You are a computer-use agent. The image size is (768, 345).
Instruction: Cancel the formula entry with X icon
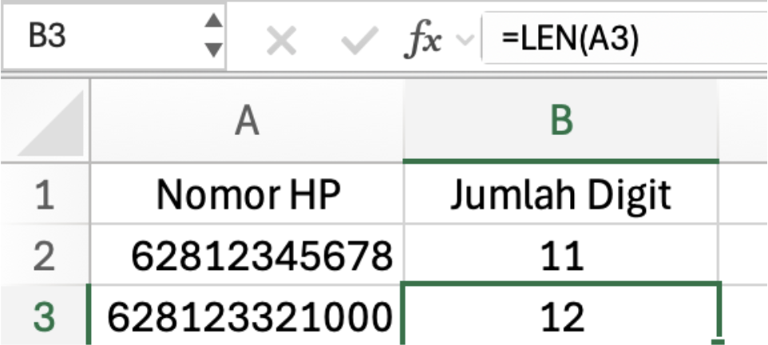(x=280, y=39)
